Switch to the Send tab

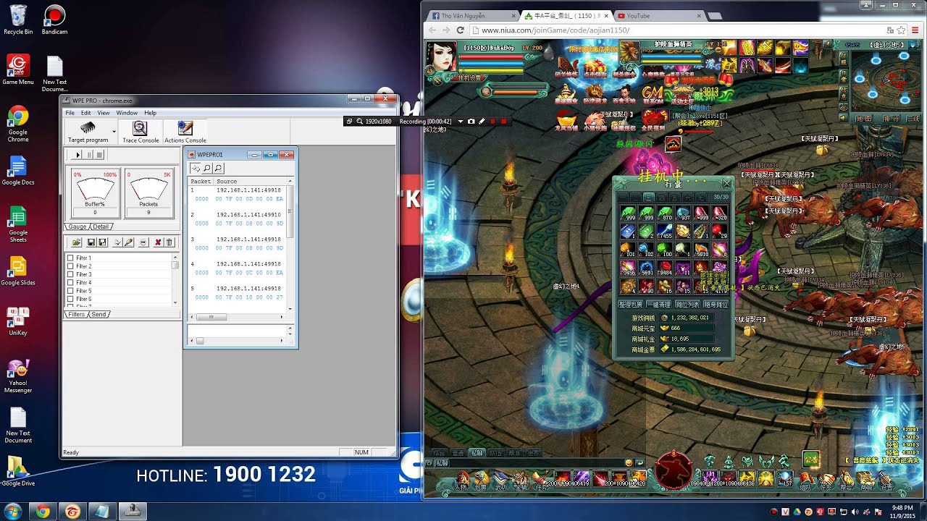99,314
